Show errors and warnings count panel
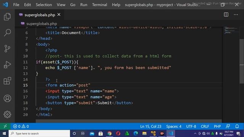This screenshot has height=137, width=244. [x=21, y=126]
